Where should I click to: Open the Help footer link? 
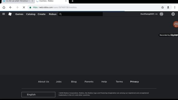[x=104, y=82]
